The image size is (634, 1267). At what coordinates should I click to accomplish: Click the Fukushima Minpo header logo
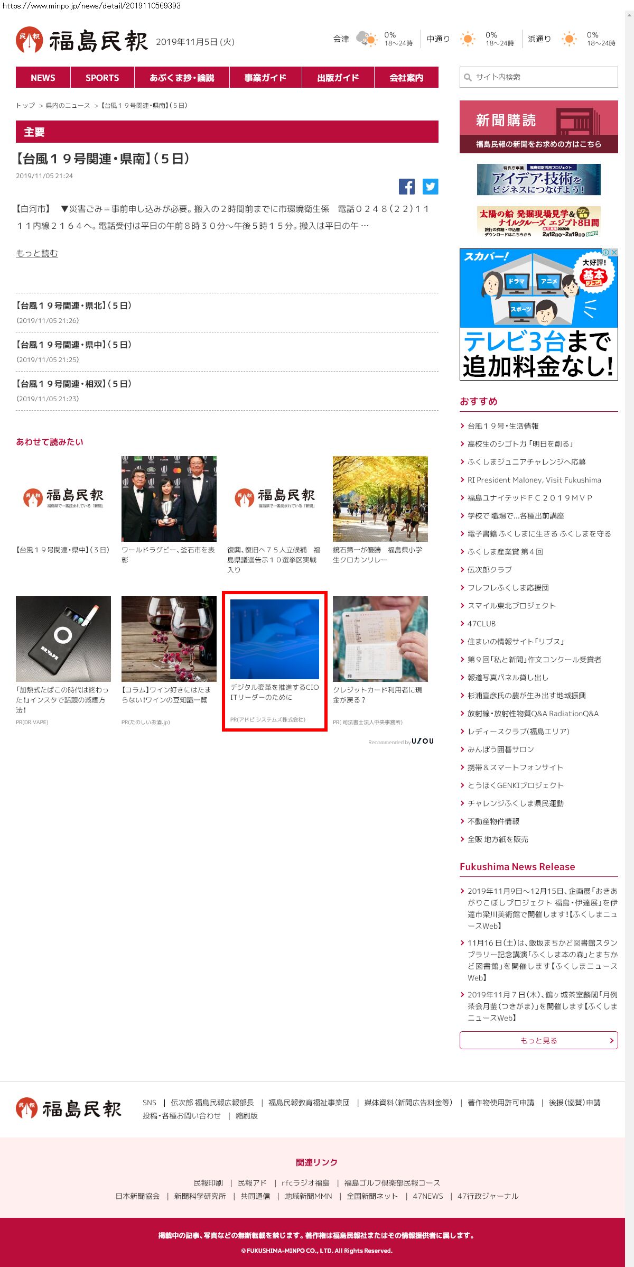coord(82,41)
